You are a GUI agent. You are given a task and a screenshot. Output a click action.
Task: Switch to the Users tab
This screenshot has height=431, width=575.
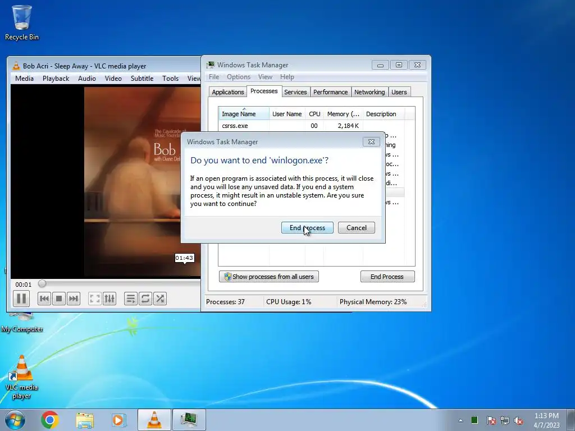[399, 92]
